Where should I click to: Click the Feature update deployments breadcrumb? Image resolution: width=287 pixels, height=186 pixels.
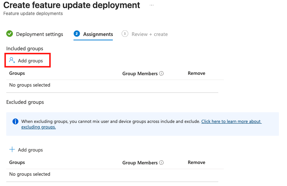pyautogui.click(x=33, y=14)
